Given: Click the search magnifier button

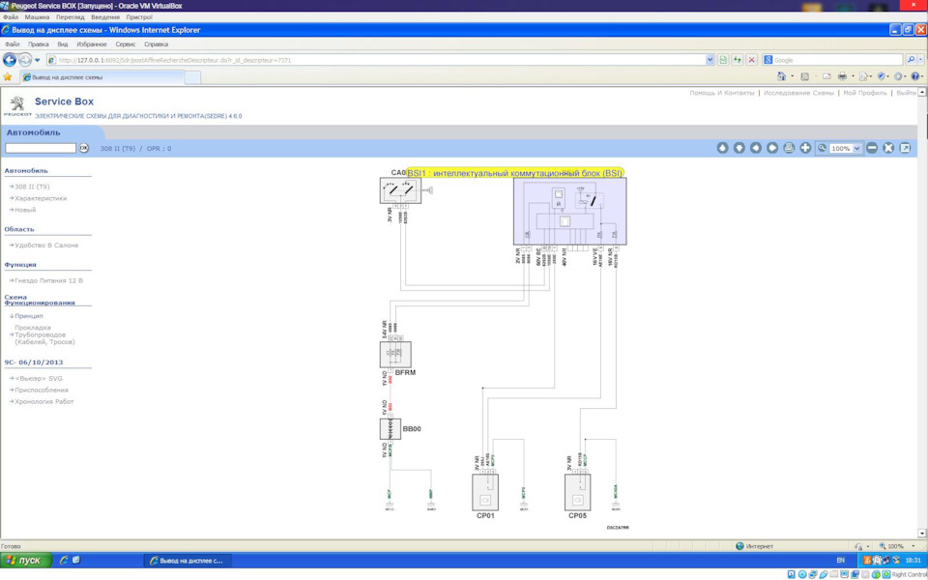Looking at the screenshot, I should 911,60.
